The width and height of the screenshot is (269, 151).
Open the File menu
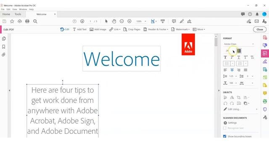[3, 9]
